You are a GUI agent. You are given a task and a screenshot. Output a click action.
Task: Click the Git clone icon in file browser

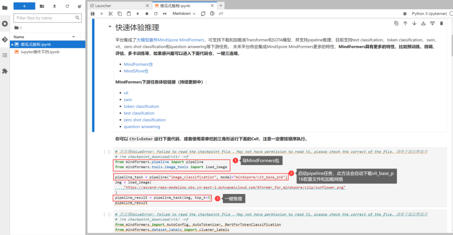[79, 6]
